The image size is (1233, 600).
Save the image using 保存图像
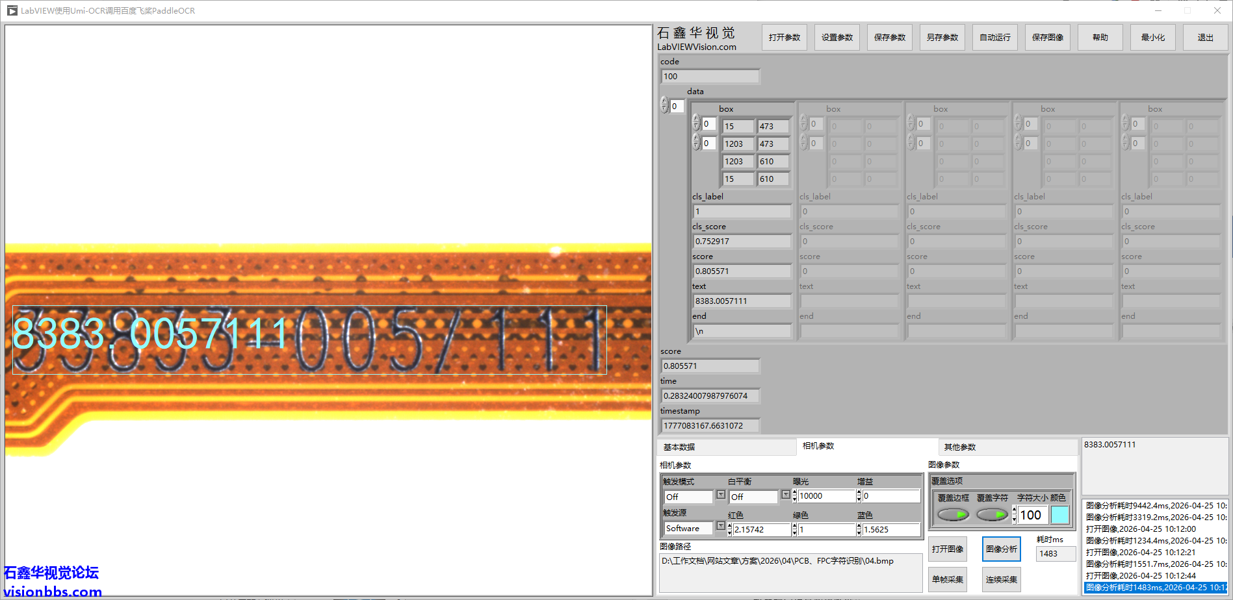point(1047,37)
